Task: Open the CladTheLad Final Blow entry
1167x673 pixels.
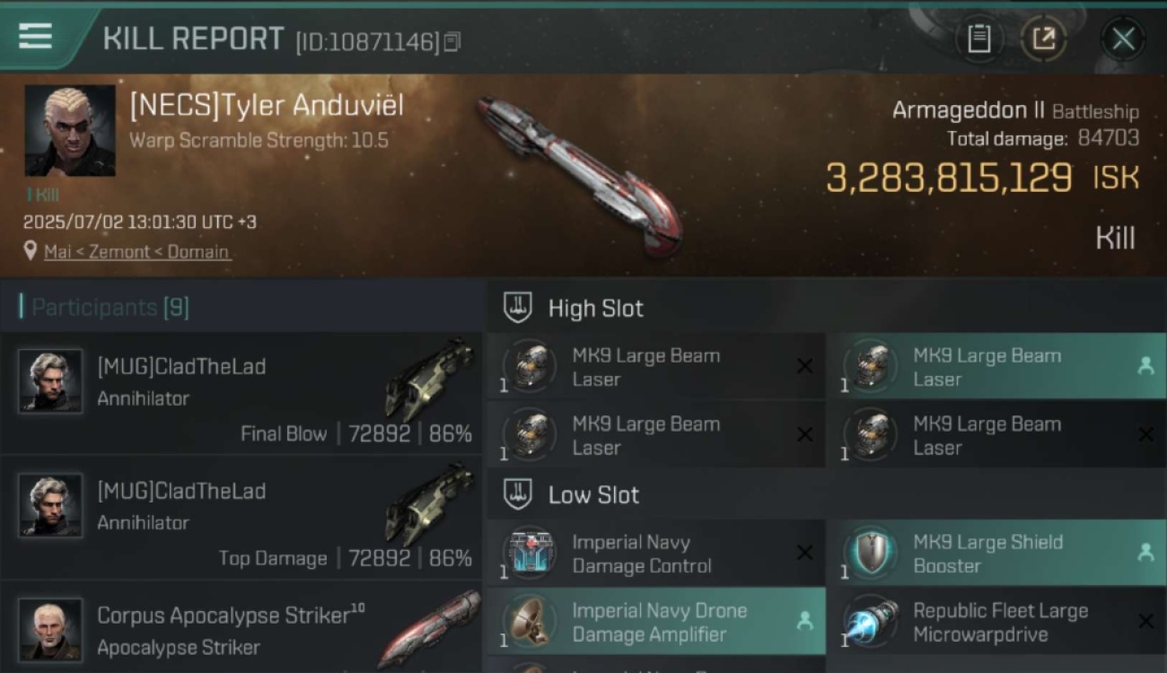Action: tap(241, 393)
